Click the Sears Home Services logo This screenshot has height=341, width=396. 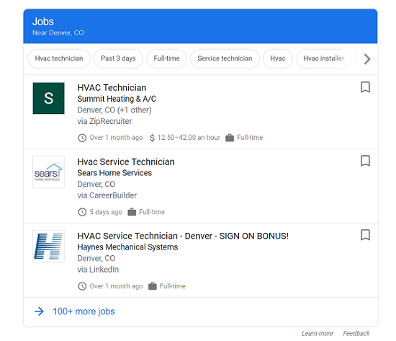click(x=48, y=172)
